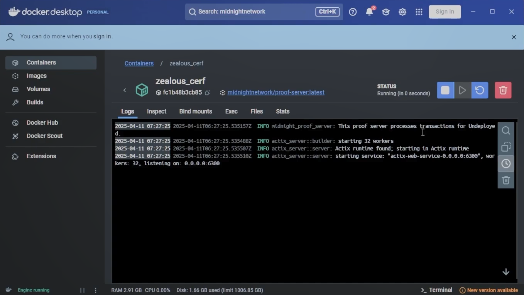Switch to the Inspect tab
This screenshot has height=295, width=524.
[x=156, y=112]
